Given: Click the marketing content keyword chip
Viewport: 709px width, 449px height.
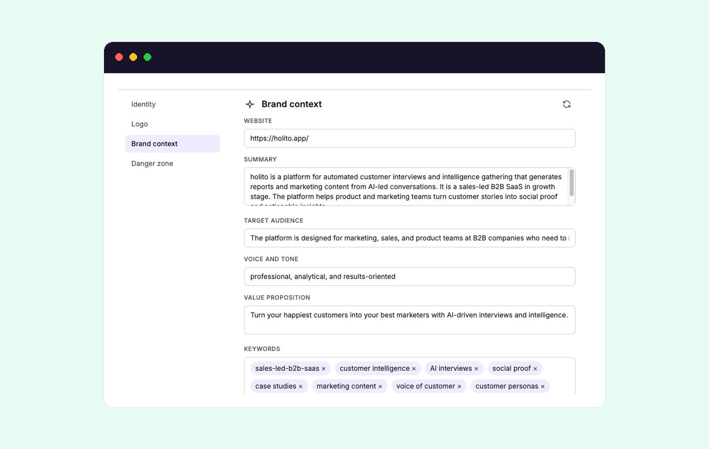Looking at the screenshot, I should coord(349,386).
